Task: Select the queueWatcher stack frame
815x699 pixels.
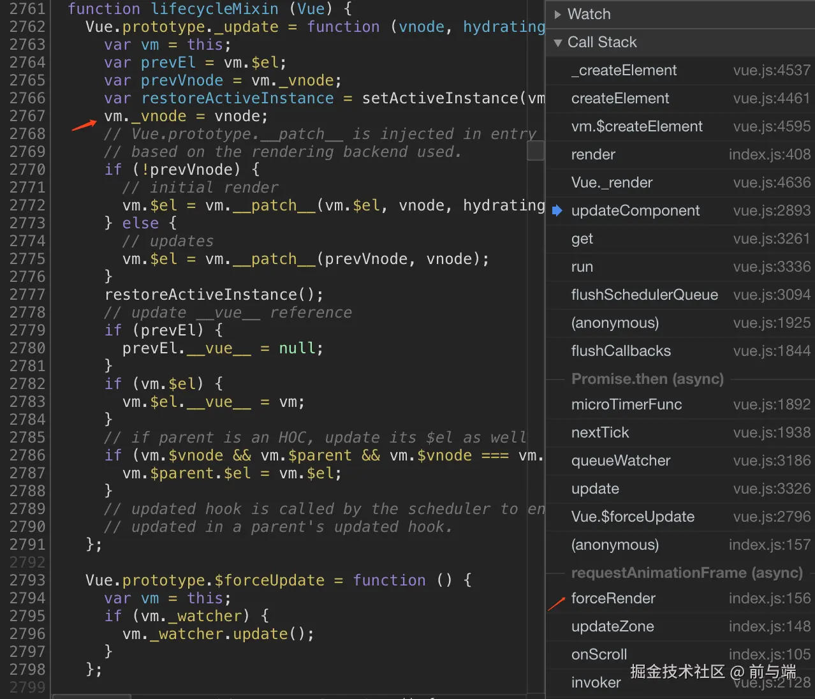Action: click(680, 460)
